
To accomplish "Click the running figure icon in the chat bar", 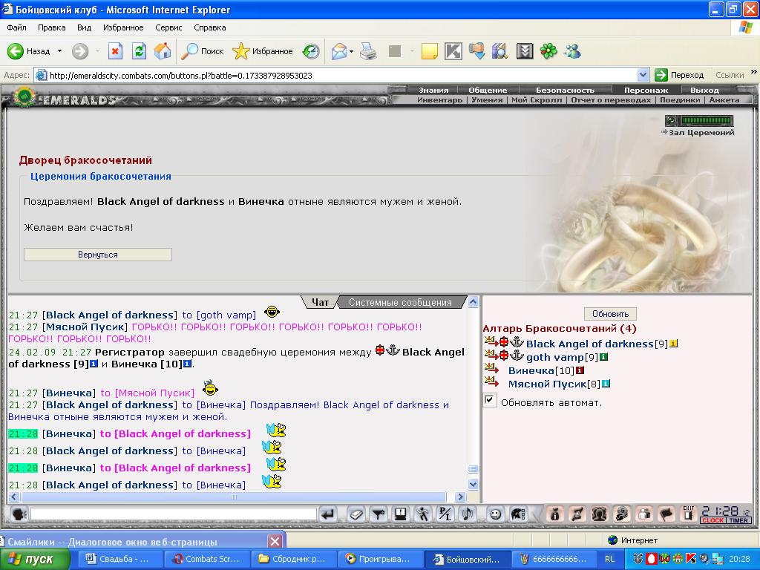I will tap(422, 514).
